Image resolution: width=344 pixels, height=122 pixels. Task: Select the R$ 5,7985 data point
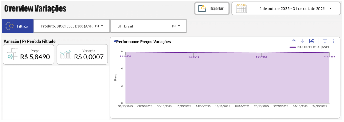261,57
